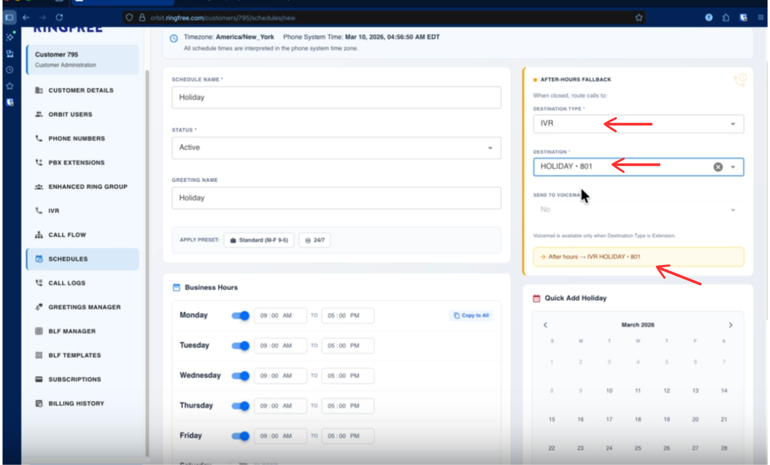Viewport: 770px width, 465px height.
Task: Toggle Monday business hours off
Action: (x=240, y=316)
